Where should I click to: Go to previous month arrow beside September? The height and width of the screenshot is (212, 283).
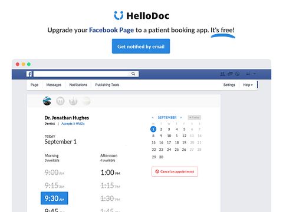[153, 118]
